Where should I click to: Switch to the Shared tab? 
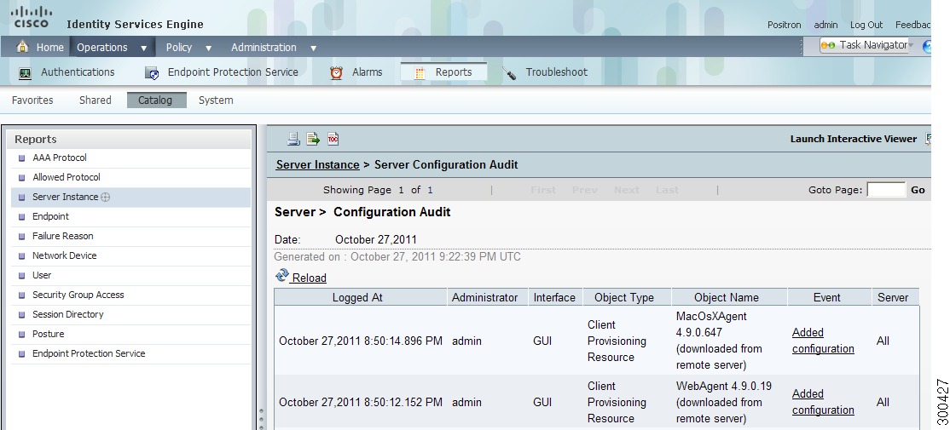[96, 100]
